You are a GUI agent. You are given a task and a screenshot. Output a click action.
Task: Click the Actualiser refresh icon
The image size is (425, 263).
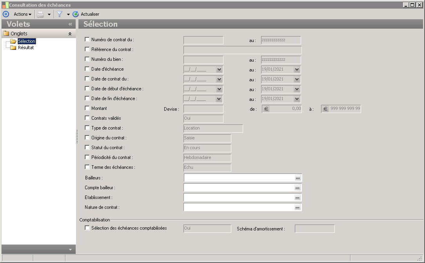(x=76, y=14)
